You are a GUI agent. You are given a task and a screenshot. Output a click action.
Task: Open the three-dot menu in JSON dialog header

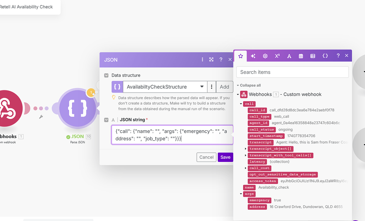tap(202, 59)
